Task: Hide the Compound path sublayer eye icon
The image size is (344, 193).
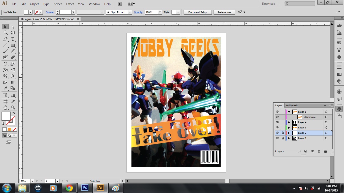Action: (277, 117)
